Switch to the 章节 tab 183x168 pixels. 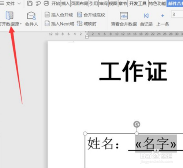(123, 4)
